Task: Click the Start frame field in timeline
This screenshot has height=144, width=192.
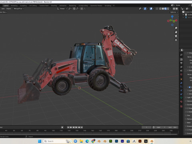Action: coord(161,127)
